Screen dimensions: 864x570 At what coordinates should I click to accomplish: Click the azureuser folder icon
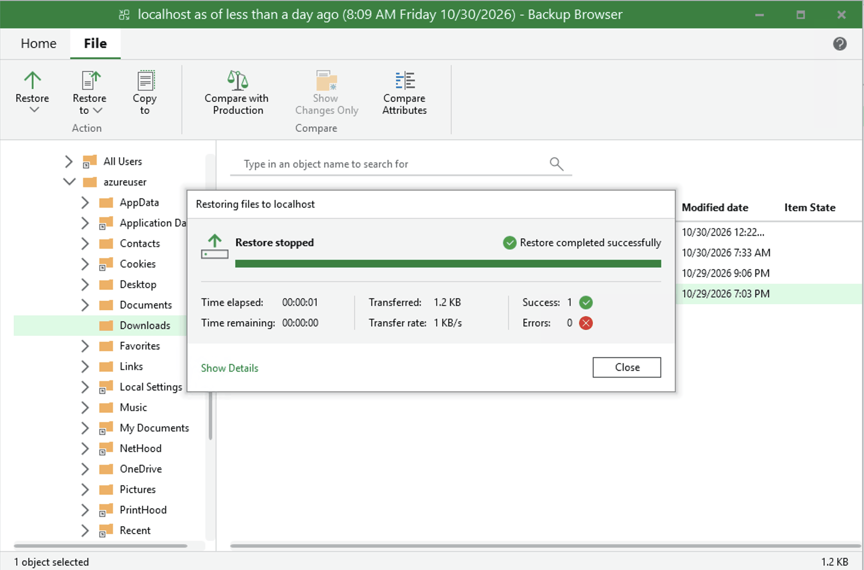[x=89, y=182]
